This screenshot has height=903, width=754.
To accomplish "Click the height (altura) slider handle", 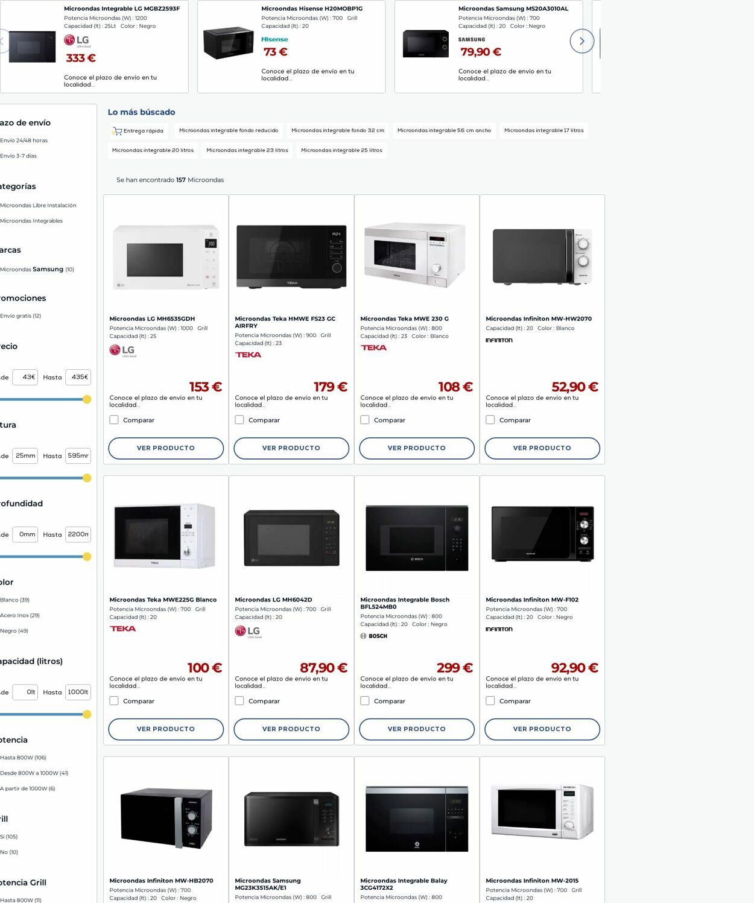I will tap(87, 478).
